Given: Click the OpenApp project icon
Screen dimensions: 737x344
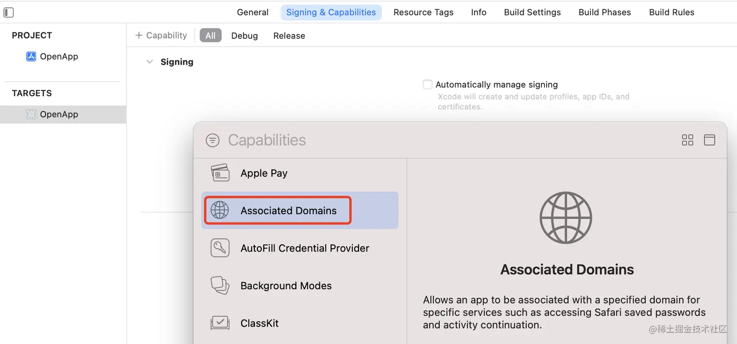Looking at the screenshot, I should click(x=31, y=56).
